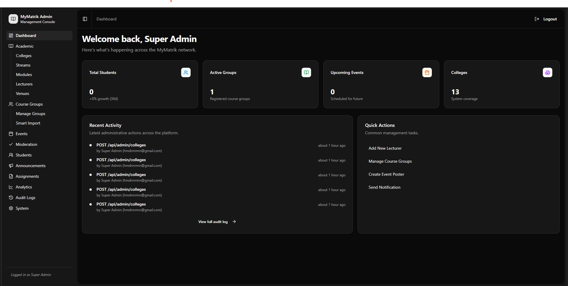Click the Logout arrow icon
Image resolution: width=568 pixels, height=286 pixels.
pos(536,19)
